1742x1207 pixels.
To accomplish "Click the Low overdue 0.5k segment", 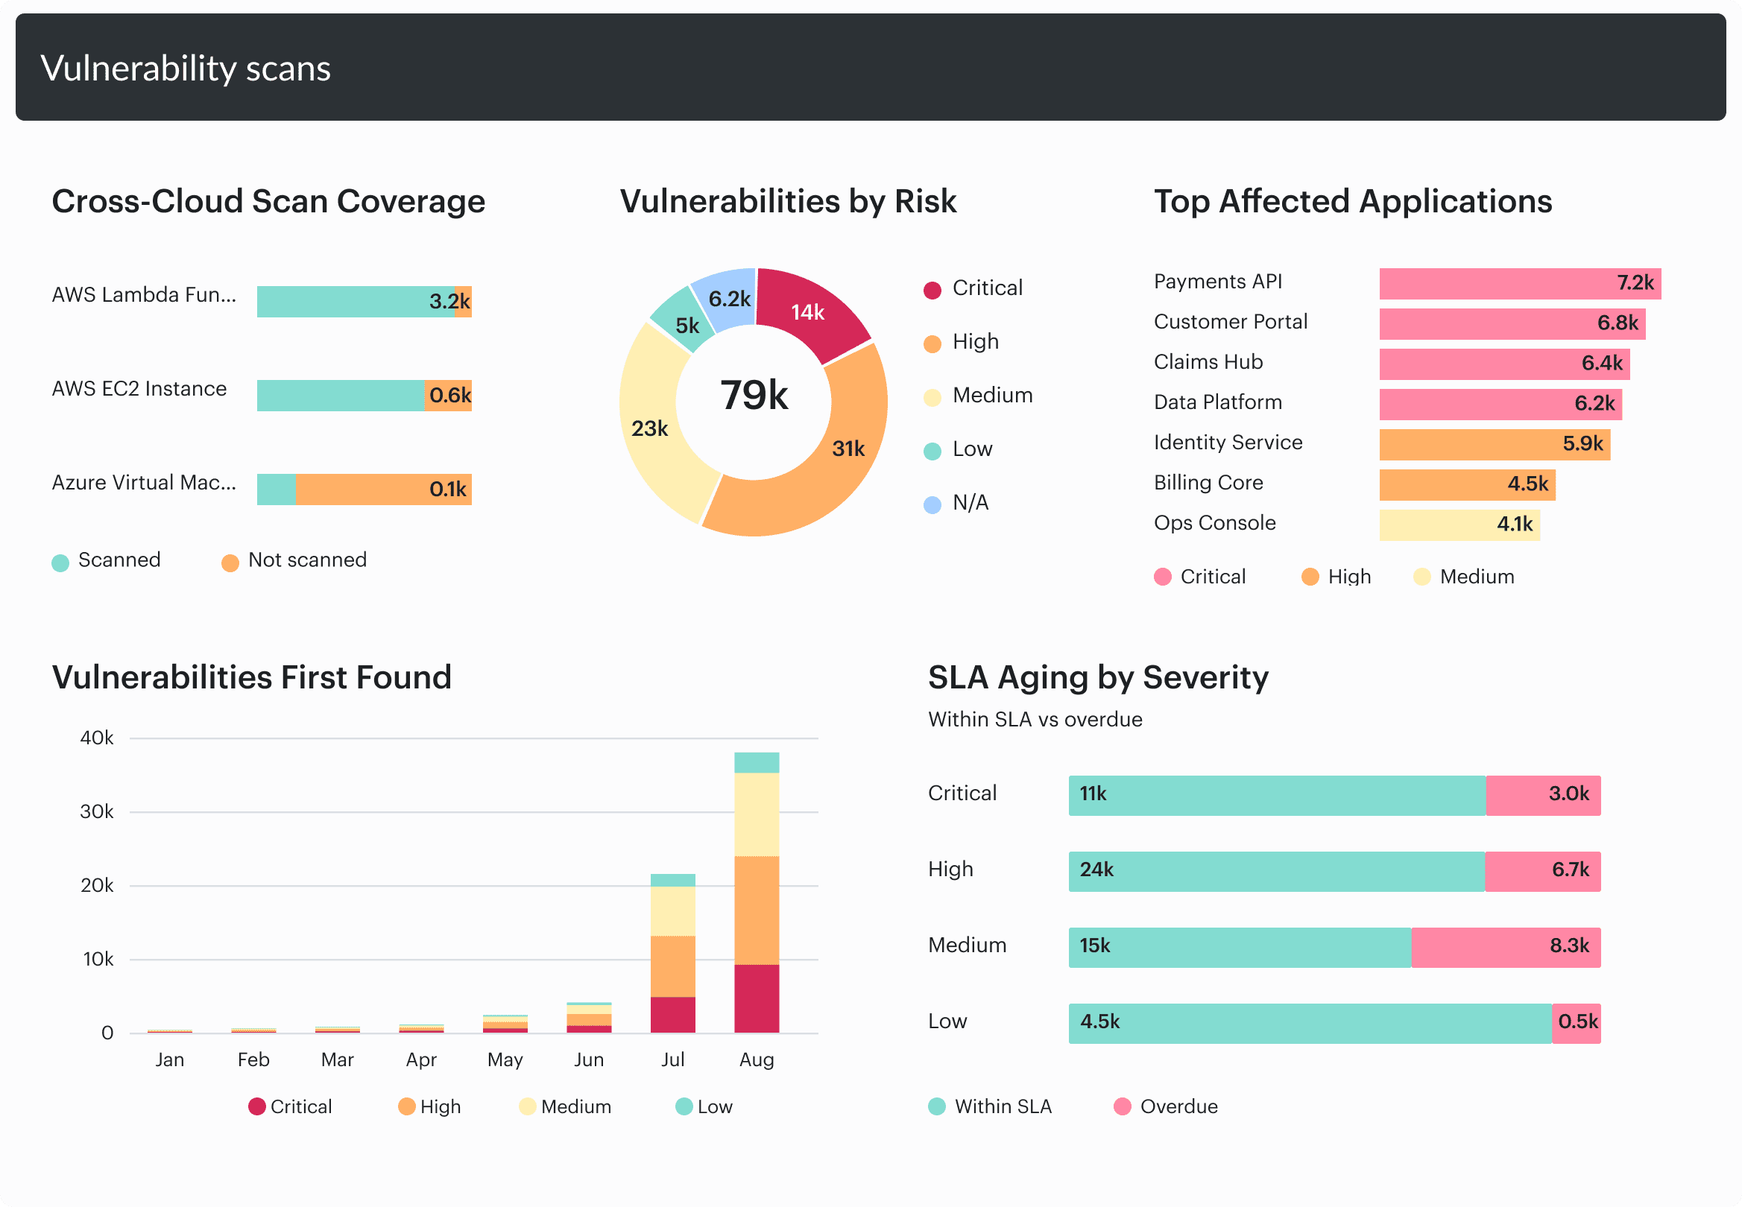I will tap(1577, 1024).
